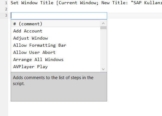Choose Allow User Abort step

click(56, 52)
